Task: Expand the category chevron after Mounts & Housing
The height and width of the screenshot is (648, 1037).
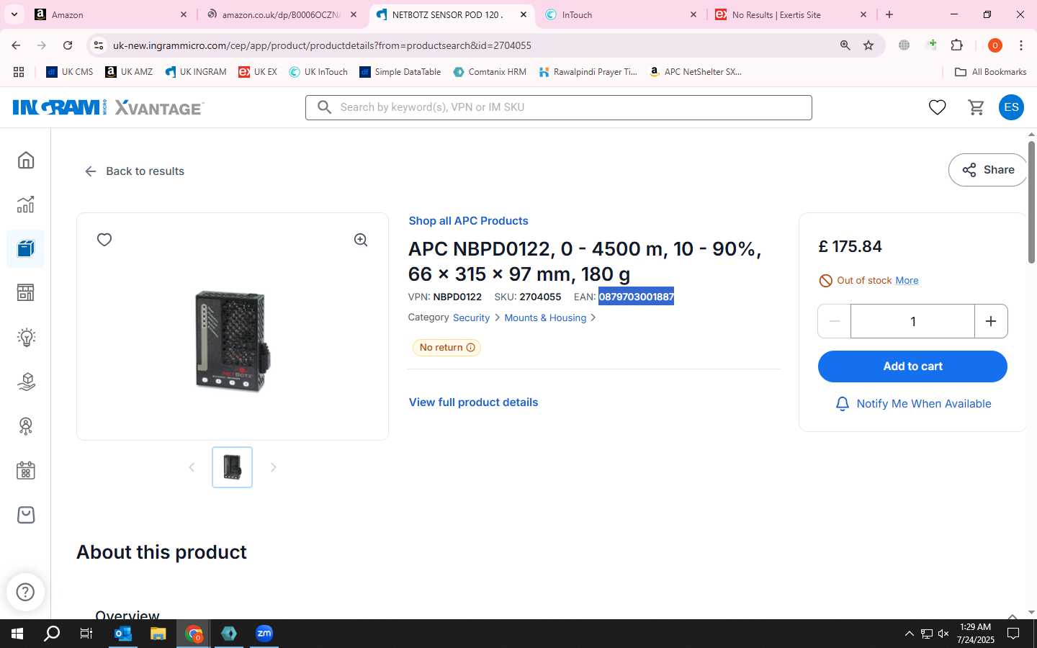Action: 593,318
